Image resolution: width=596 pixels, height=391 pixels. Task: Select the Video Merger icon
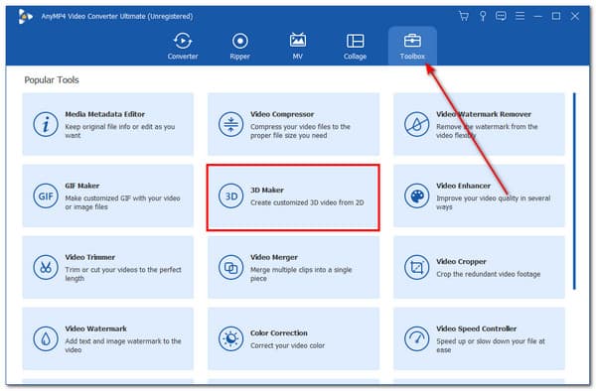pos(230,267)
